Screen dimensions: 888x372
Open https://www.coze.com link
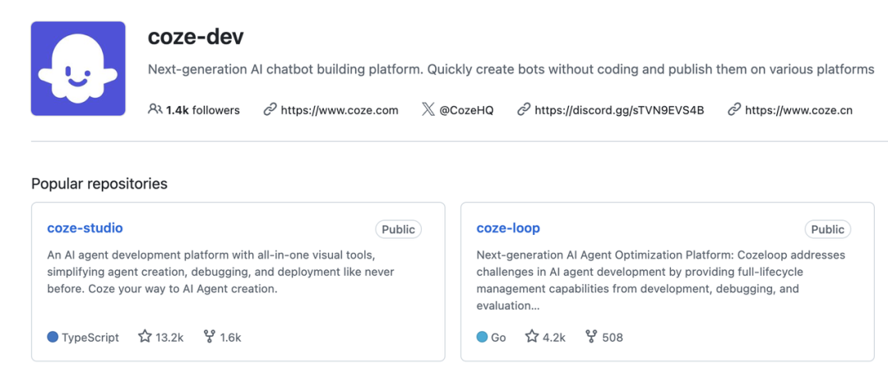tap(340, 110)
